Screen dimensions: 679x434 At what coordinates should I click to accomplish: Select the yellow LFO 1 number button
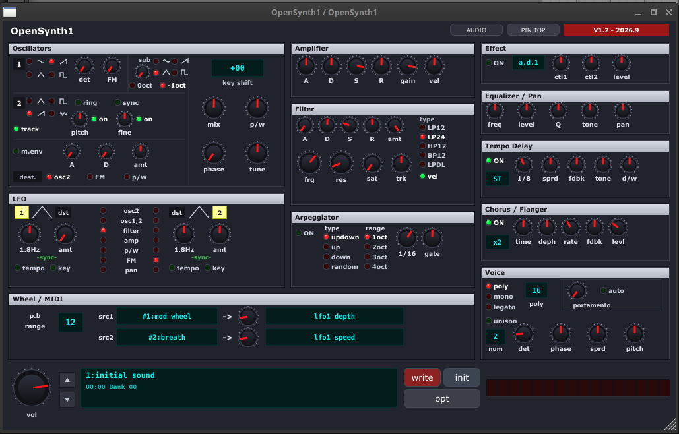coord(22,212)
